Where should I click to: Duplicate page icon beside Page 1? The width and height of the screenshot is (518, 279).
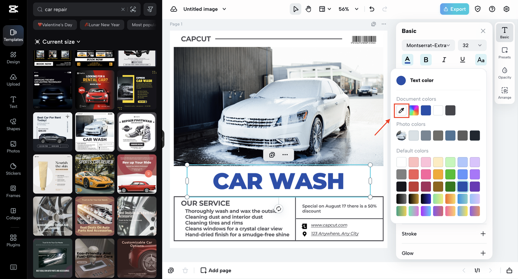pyautogui.click(x=374, y=24)
